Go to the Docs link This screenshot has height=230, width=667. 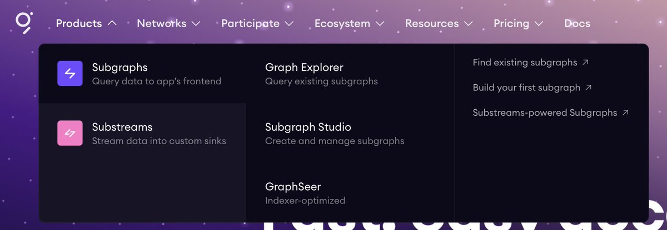point(577,23)
